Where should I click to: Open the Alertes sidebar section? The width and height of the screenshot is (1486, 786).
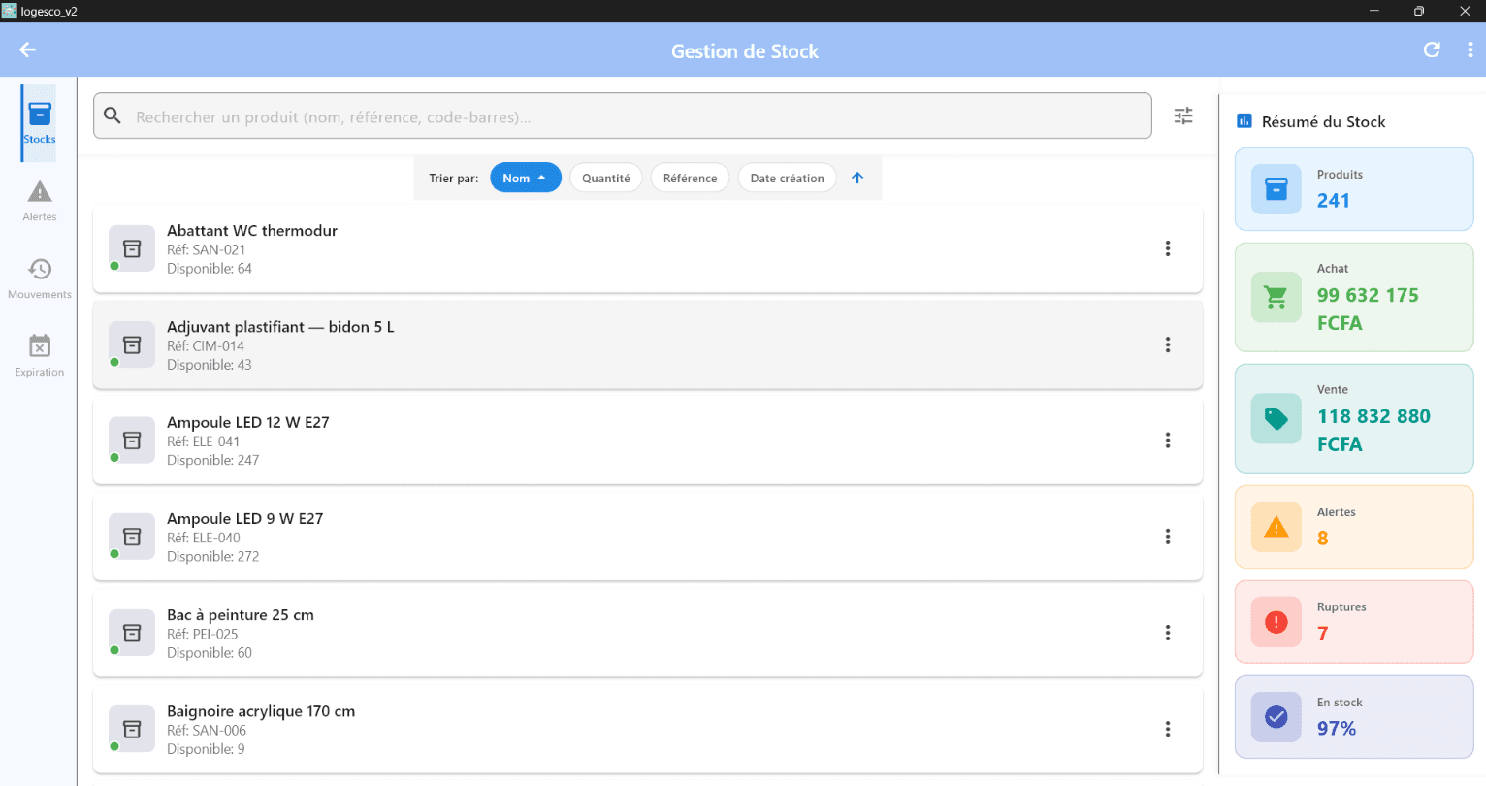(x=40, y=201)
